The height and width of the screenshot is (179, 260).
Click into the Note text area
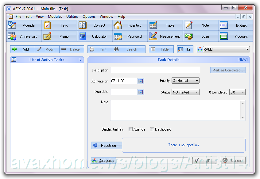(175, 110)
